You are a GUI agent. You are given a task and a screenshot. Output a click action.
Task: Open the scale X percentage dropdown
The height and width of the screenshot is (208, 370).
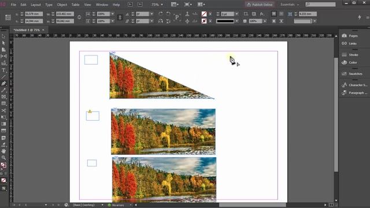pos(113,14)
